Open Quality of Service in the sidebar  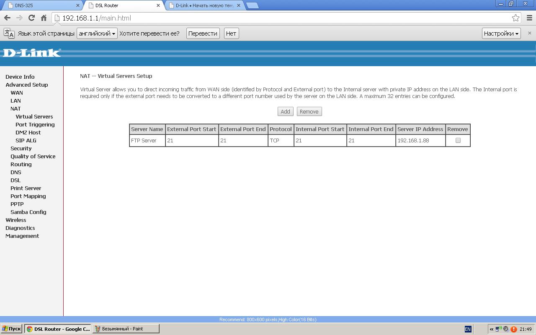coord(33,156)
